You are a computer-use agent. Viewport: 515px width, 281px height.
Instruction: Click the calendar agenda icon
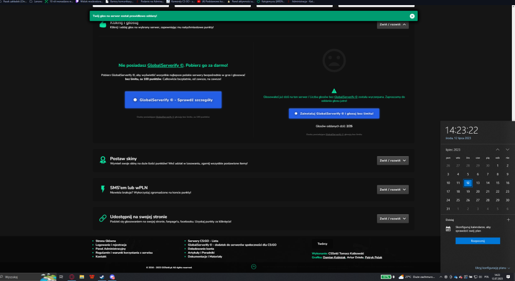pyautogui.click(x=448, y=229)
